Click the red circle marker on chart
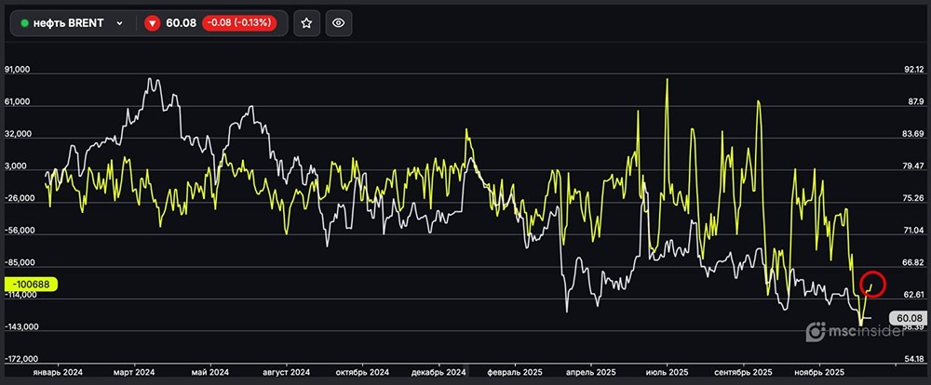 (872, 283)
